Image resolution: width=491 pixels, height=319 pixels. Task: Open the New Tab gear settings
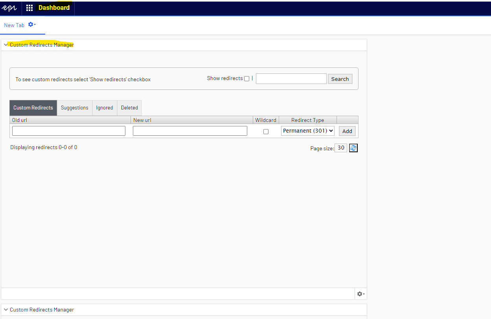click(x=32, y=25)
